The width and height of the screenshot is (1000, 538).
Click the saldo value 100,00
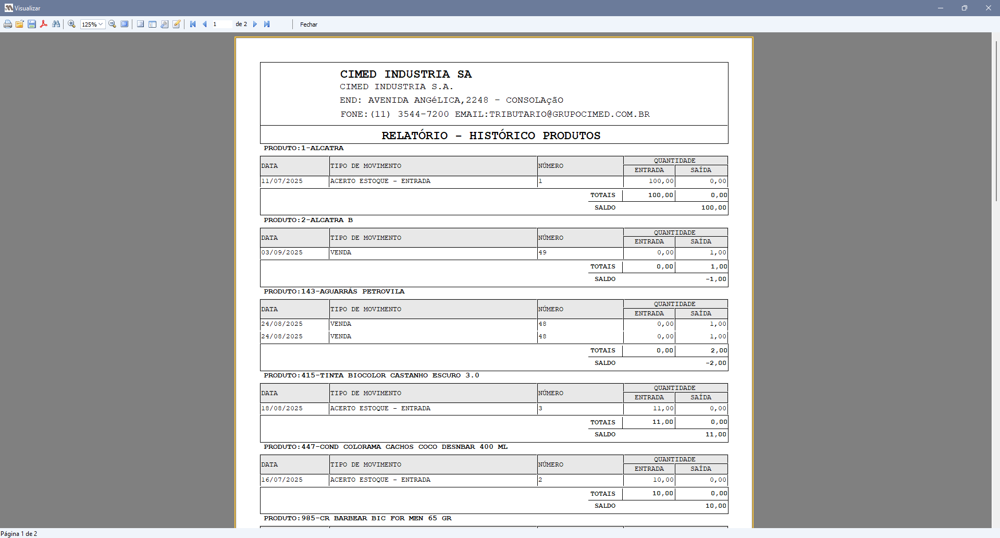pyautogui.click(x=714, y=207)
